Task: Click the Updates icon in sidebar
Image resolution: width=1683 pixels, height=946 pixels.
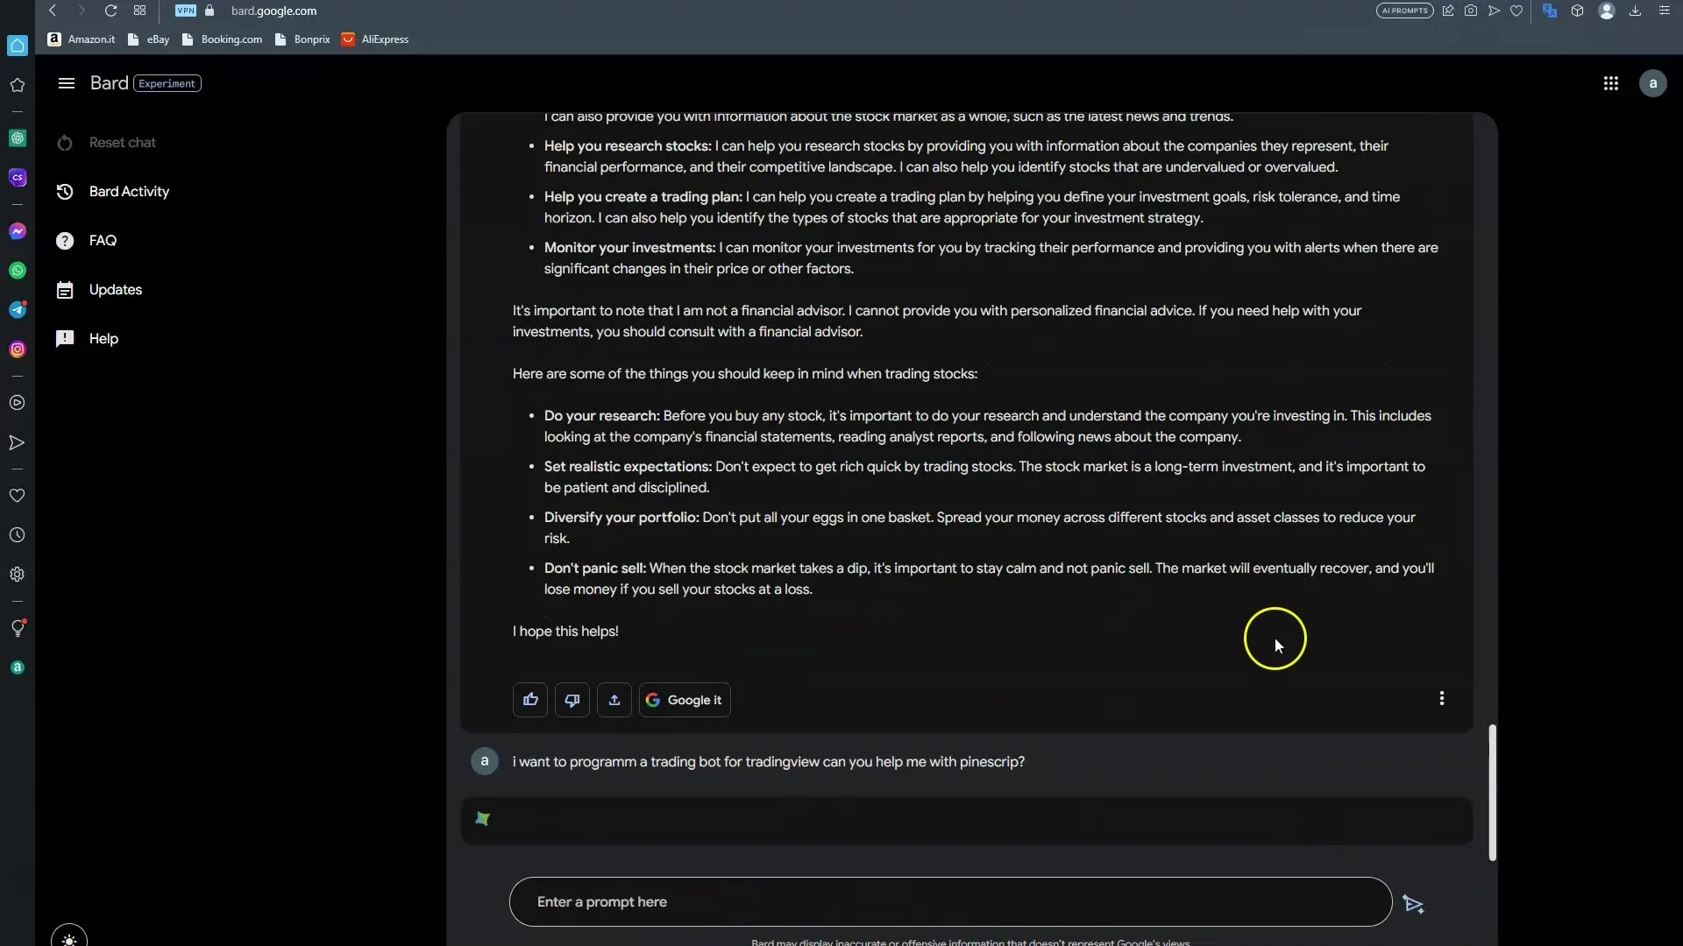Action: (x=66, y=291)
